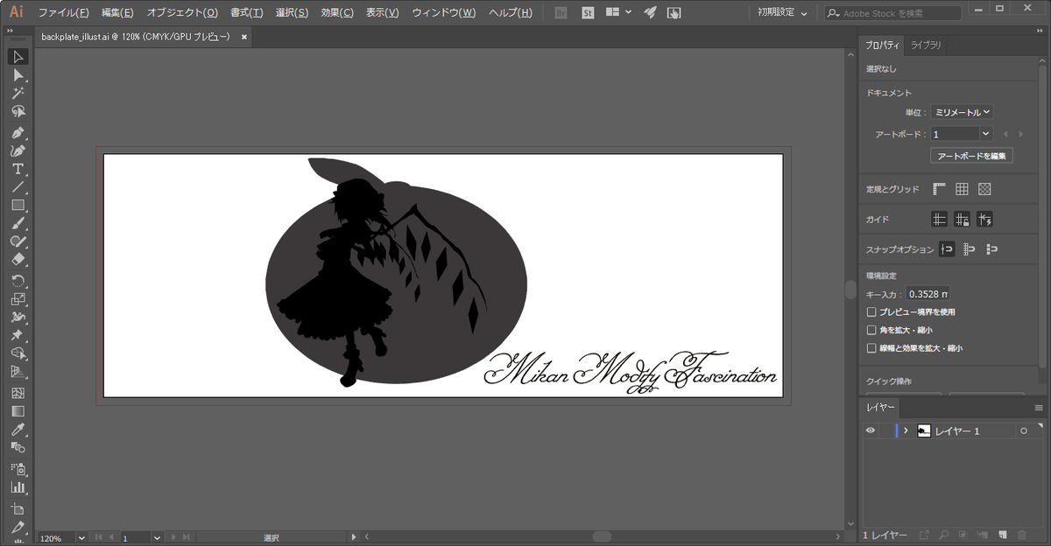Select the Direct Selection tool
The height and width of the screenshot is (546, 1051).
pos(18,75)
